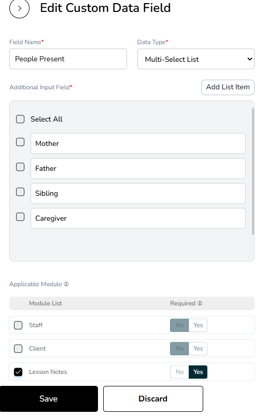Save the custom data field
This screenshot has height=416, width=267.
(x=49, y=398)
